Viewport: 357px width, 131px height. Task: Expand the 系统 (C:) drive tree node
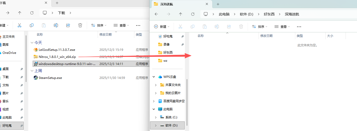(x=156, y=117)
